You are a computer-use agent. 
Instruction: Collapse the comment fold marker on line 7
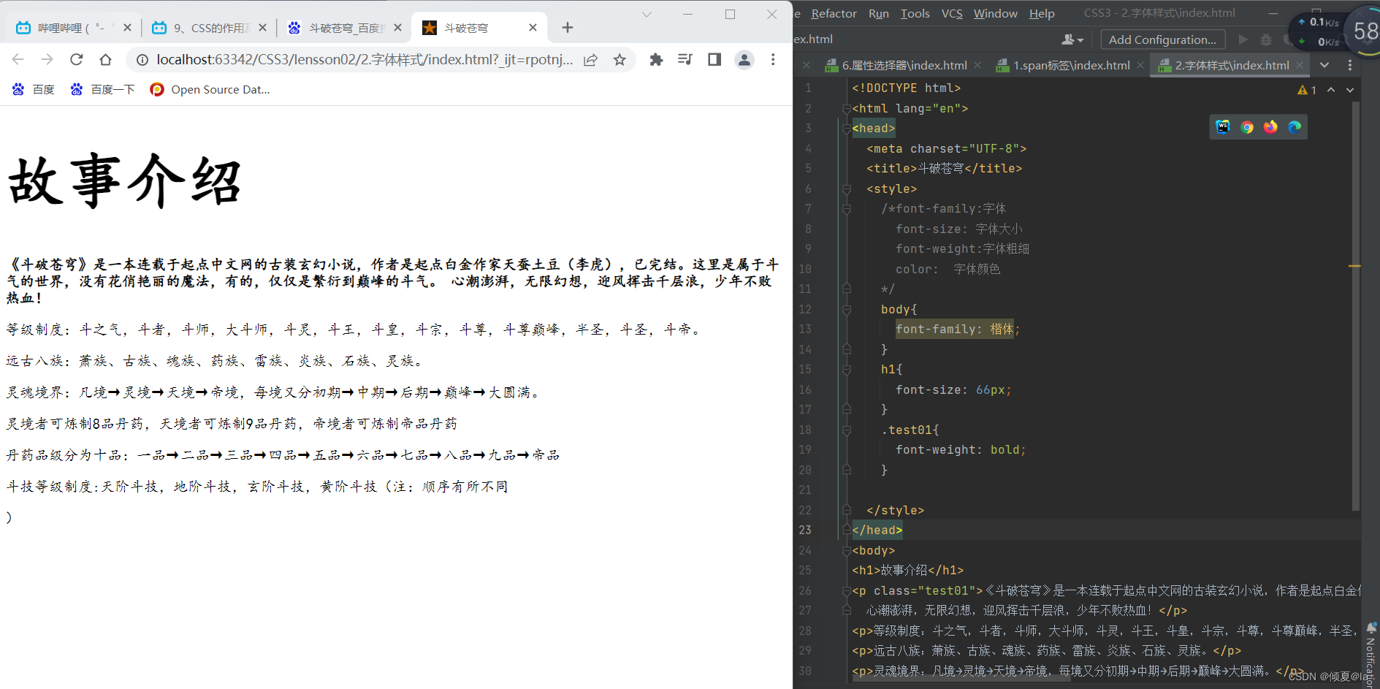click(x=847, y=209)
